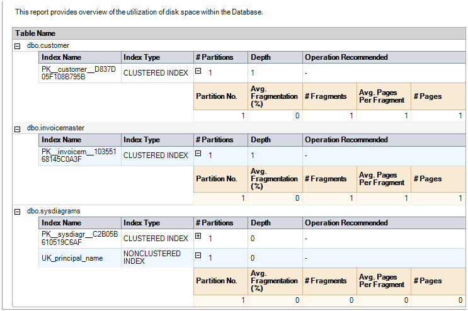Collapse partition details for PK__invoicem index
This screenshot has height=311, width=468.
198,154
